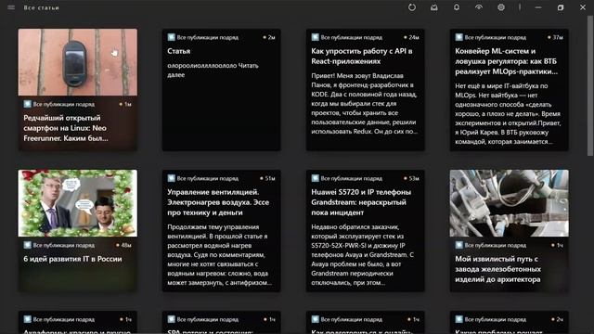Click source icon on the "Статья" card
Image resolution: width=594 pixels, height=334 pixels.
tap(171, 37)
